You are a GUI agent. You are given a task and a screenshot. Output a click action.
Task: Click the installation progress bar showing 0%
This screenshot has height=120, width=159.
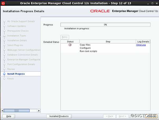coord(105,25)
